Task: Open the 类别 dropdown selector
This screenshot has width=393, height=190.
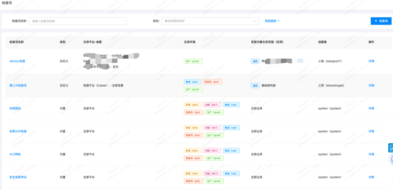Action: 210,21
